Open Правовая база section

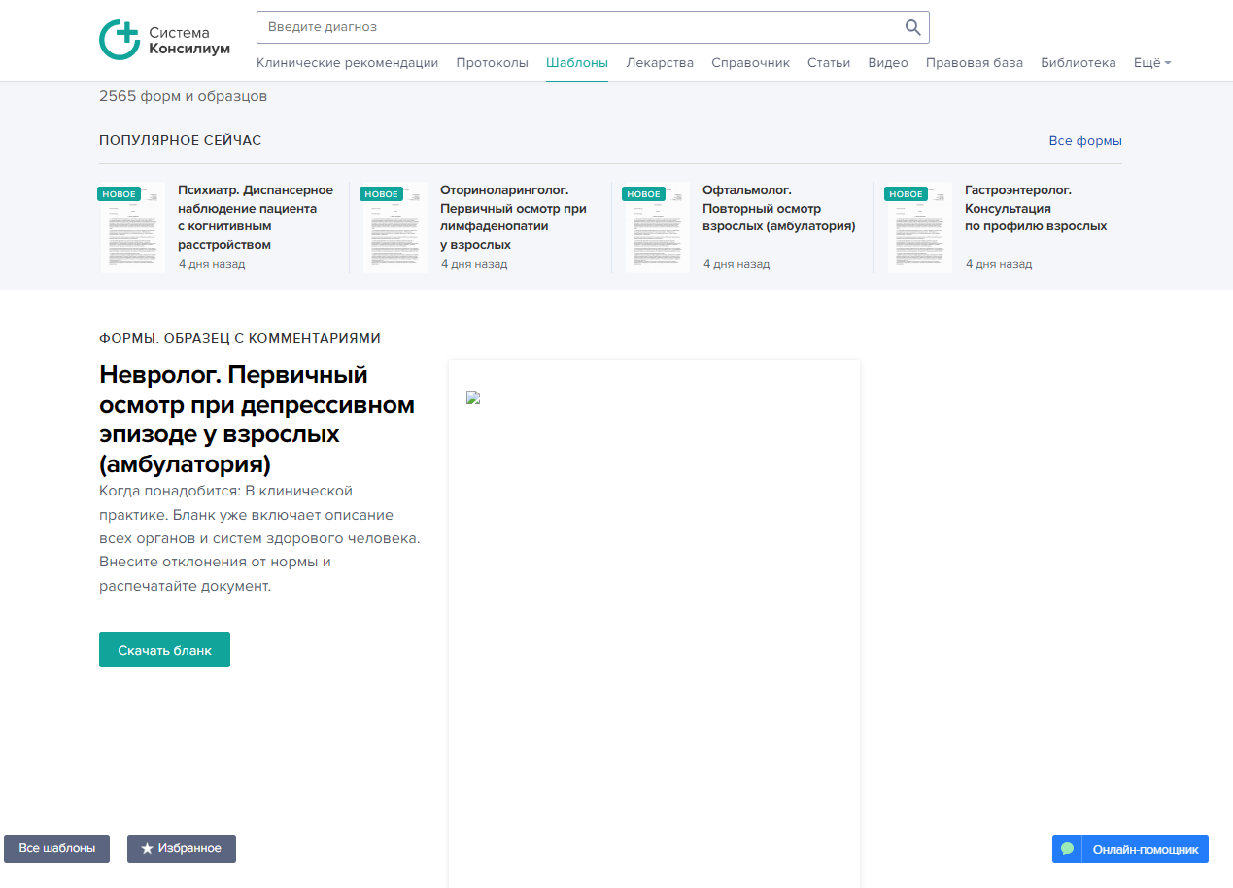click(975, 62)
